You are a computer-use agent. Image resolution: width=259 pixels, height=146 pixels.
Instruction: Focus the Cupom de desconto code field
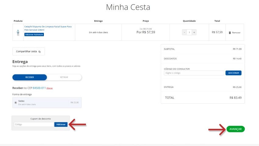(x=34, y=124)
